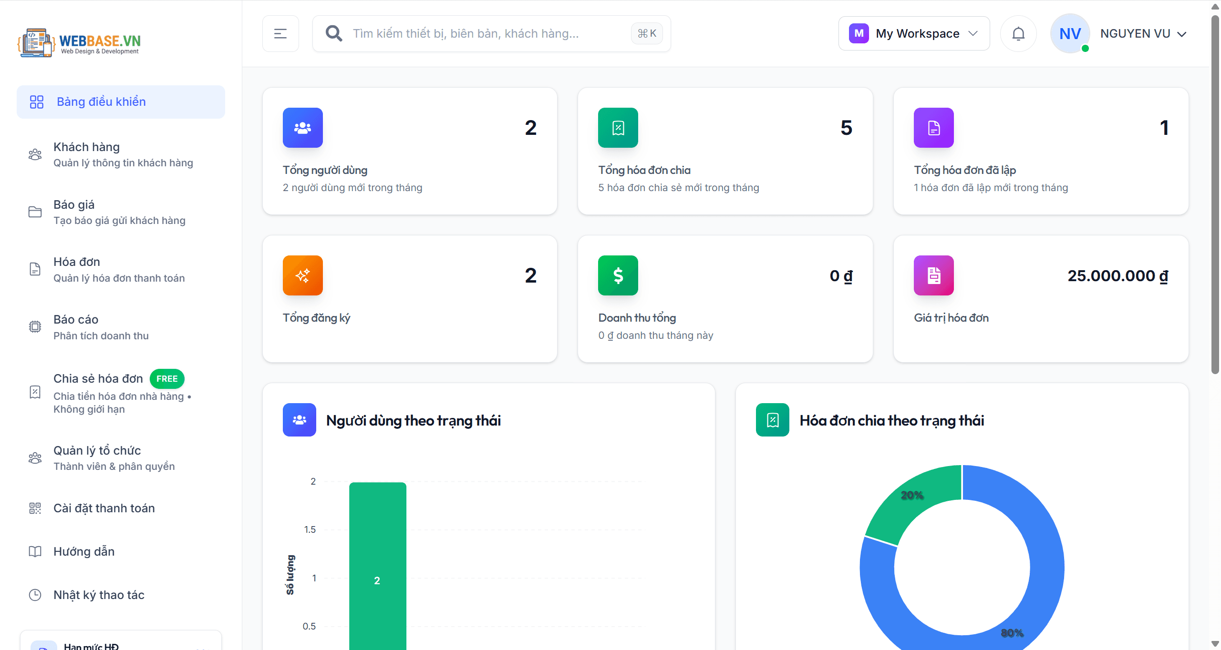Click the Hóa đơn chia theo trạng thái heading
1221x650 pixels.
(892, 420)
